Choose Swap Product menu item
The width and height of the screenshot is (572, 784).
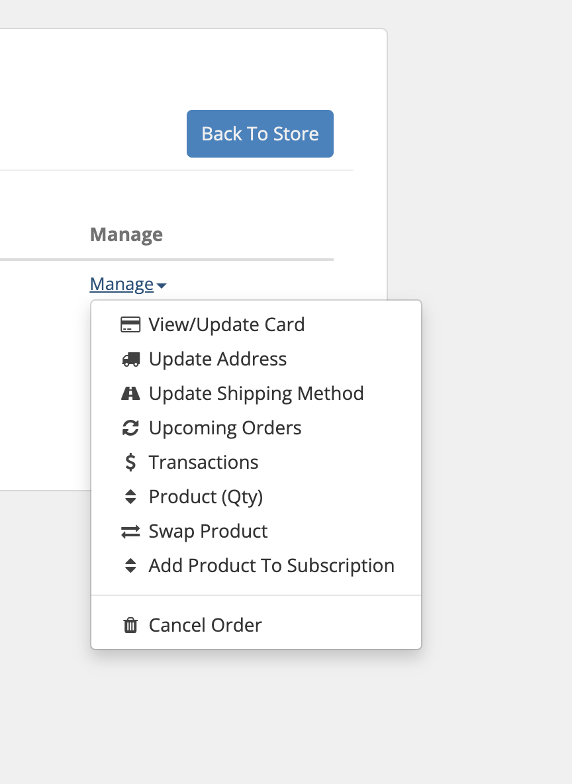[x=208, y=532]
